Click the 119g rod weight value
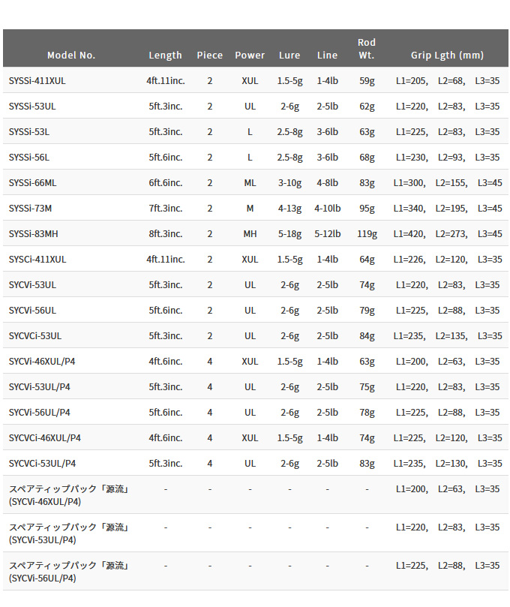This screenshot has height=607, width=510. (367, 234)
